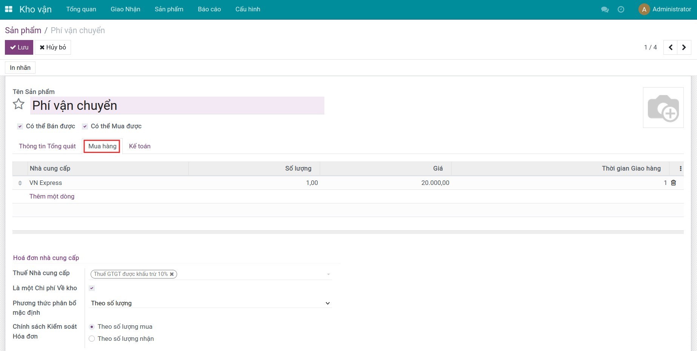Viewport: 697px width, 351px height.
Task: Select 'Theo số lượng nhận' radio option
Action: (x=92, y=339)
